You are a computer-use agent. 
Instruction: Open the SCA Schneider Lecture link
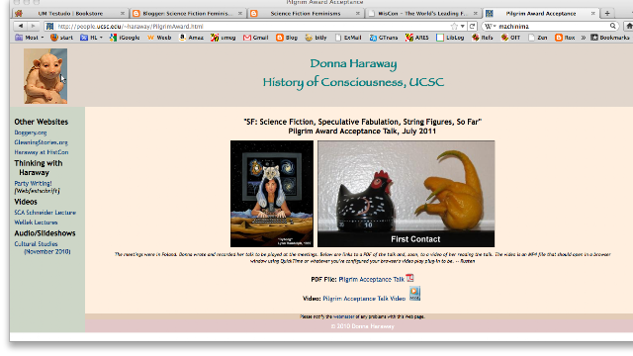(45, 213)
